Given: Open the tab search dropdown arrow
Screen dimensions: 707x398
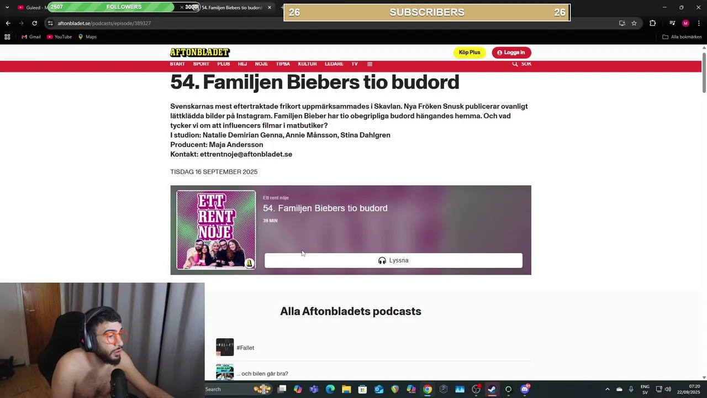Looking at the screenshot, I should pyautogui.click(x=7, y=7).
